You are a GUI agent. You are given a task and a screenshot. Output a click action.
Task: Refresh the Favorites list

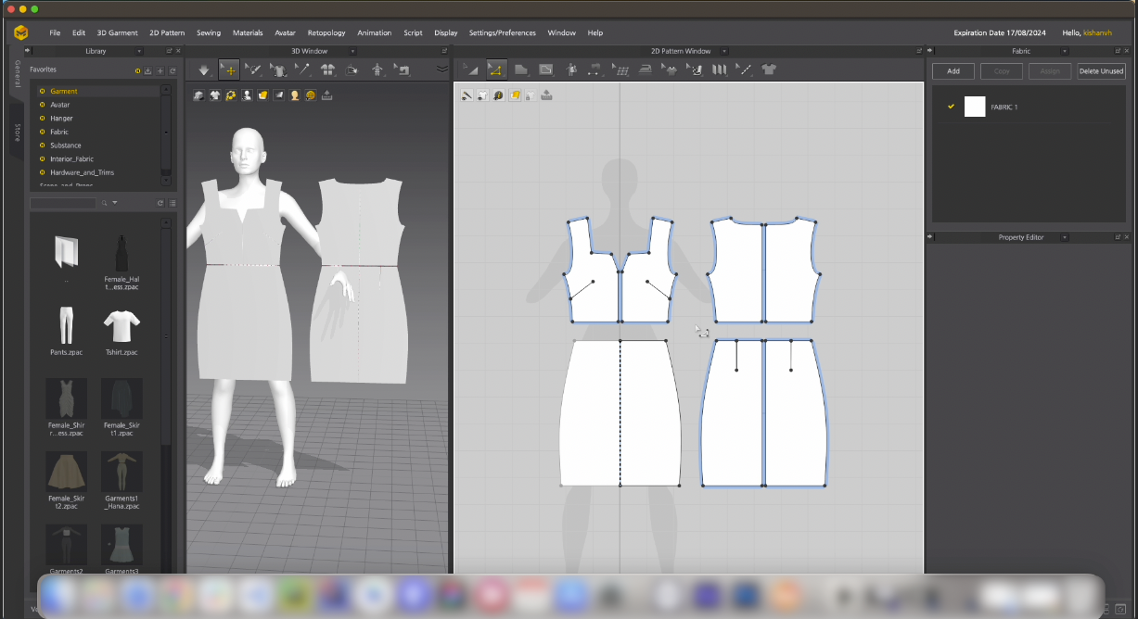tap(172, 70)
